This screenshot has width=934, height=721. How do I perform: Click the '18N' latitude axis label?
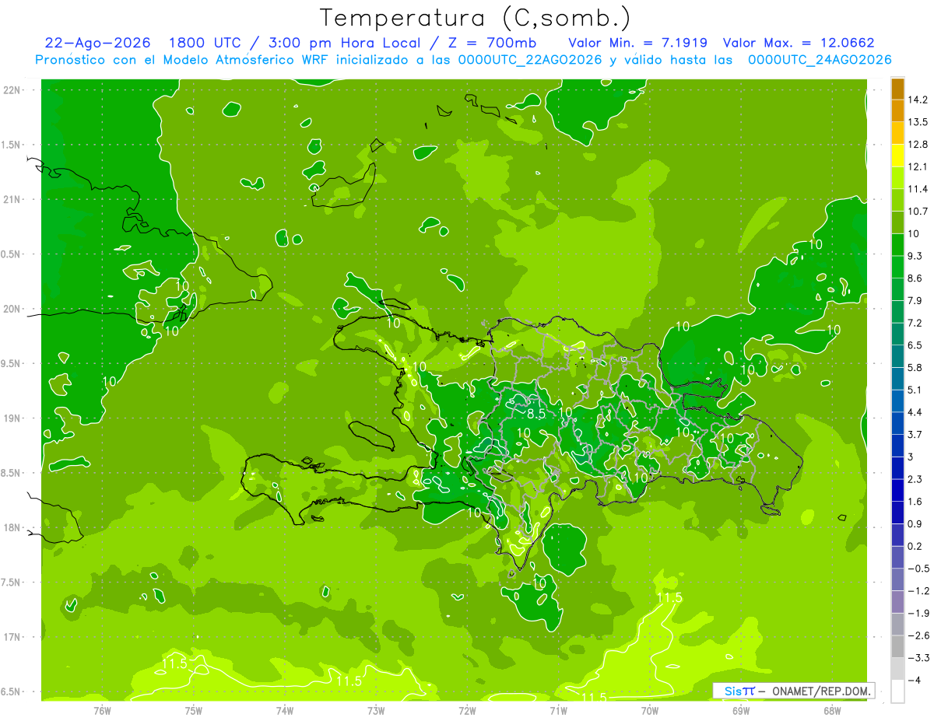12,527
